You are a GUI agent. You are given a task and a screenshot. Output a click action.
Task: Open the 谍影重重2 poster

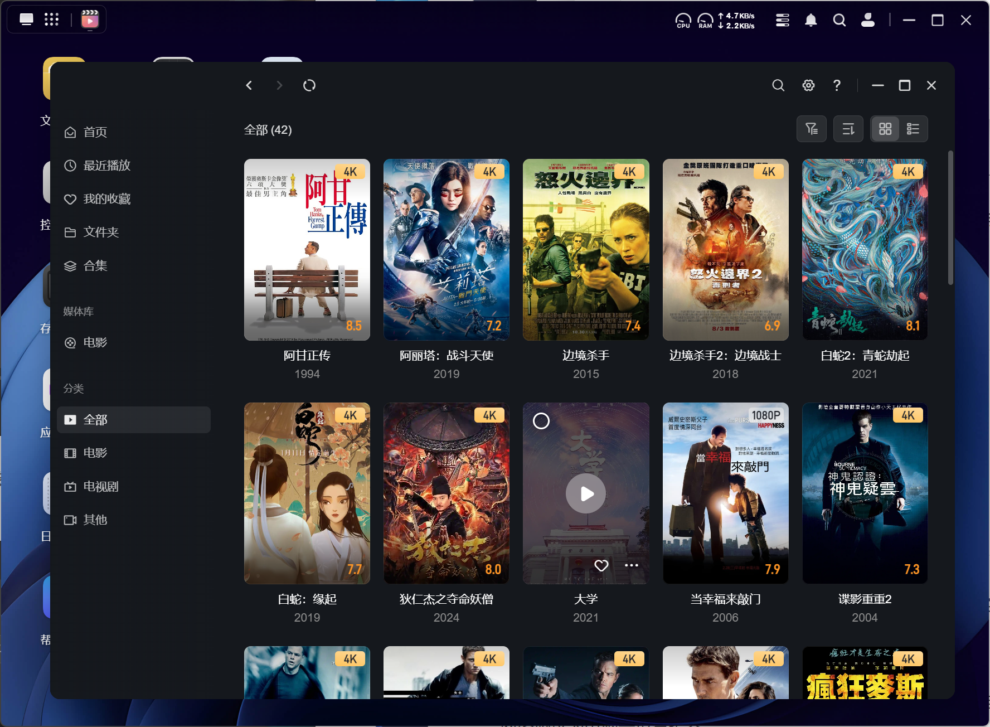coord(865,493)
